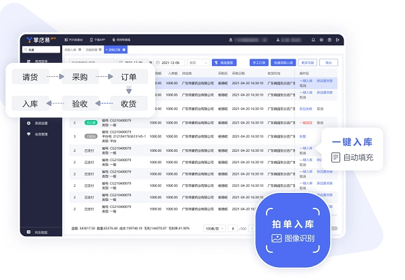The image size is (405, 280).
Task: Click the calendar icon beside 2021-12-06
Action: pyautogui.click(x=157, y=62)
